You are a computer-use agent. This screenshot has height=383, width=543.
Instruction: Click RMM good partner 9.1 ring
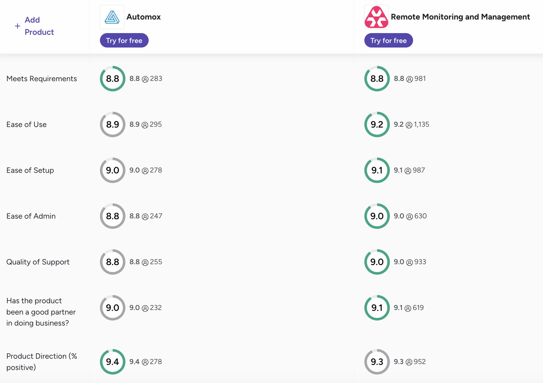(377, 308)
